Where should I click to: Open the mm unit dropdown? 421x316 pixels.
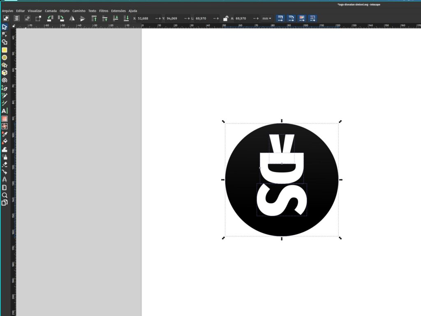tap(266, 18)
